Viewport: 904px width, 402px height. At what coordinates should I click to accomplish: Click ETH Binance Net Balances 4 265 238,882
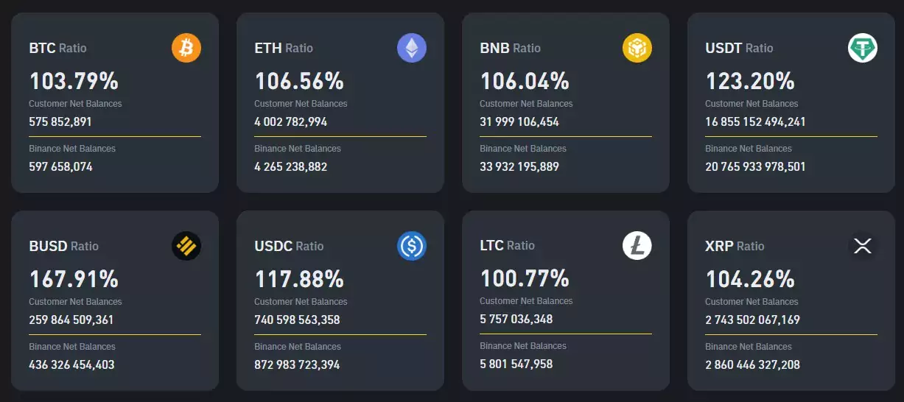pyautogui.click(x=291, y=166)
